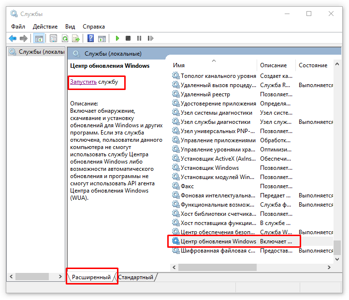This screenshot has height=300, width=349.
Task: Stop the service with the square icon
Action: pos(128,38)
